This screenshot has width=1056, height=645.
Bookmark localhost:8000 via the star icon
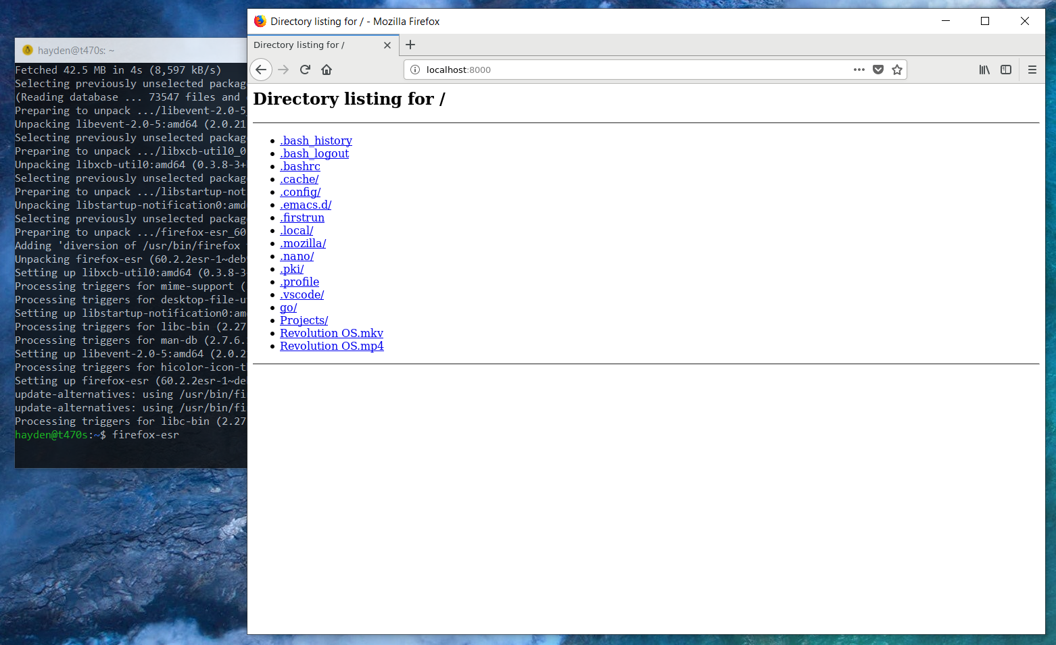(x=897, y=69)
